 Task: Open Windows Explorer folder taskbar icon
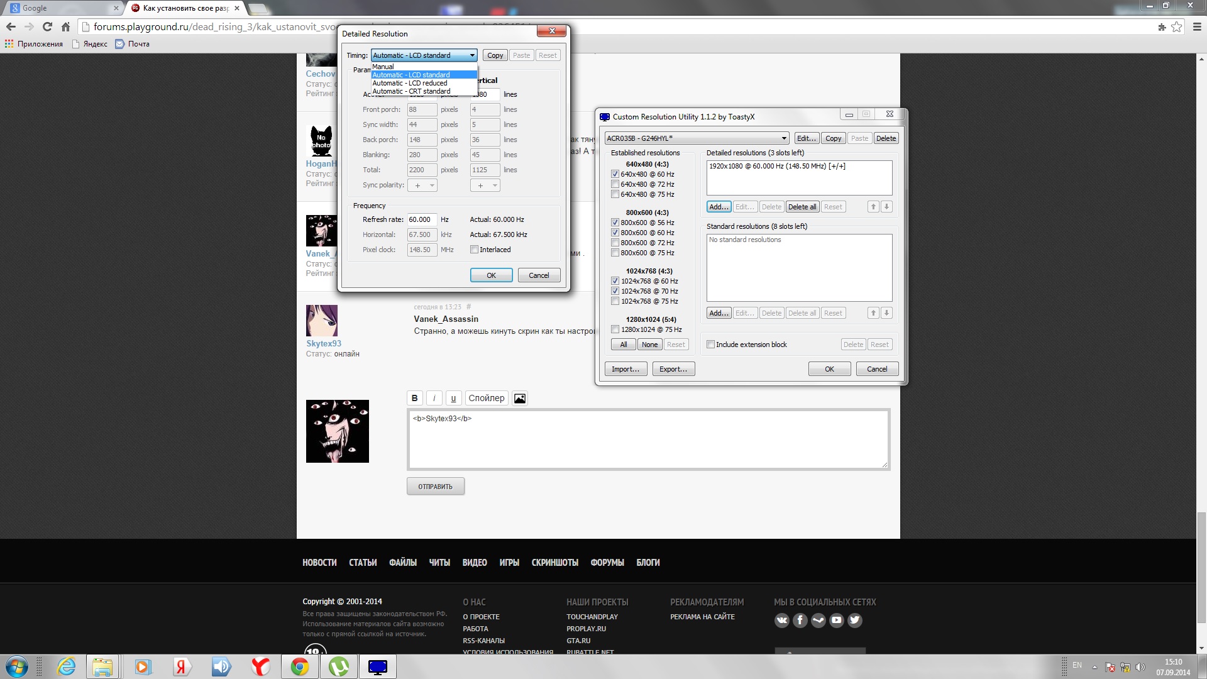pyautogui.click(x=102, y=667)
